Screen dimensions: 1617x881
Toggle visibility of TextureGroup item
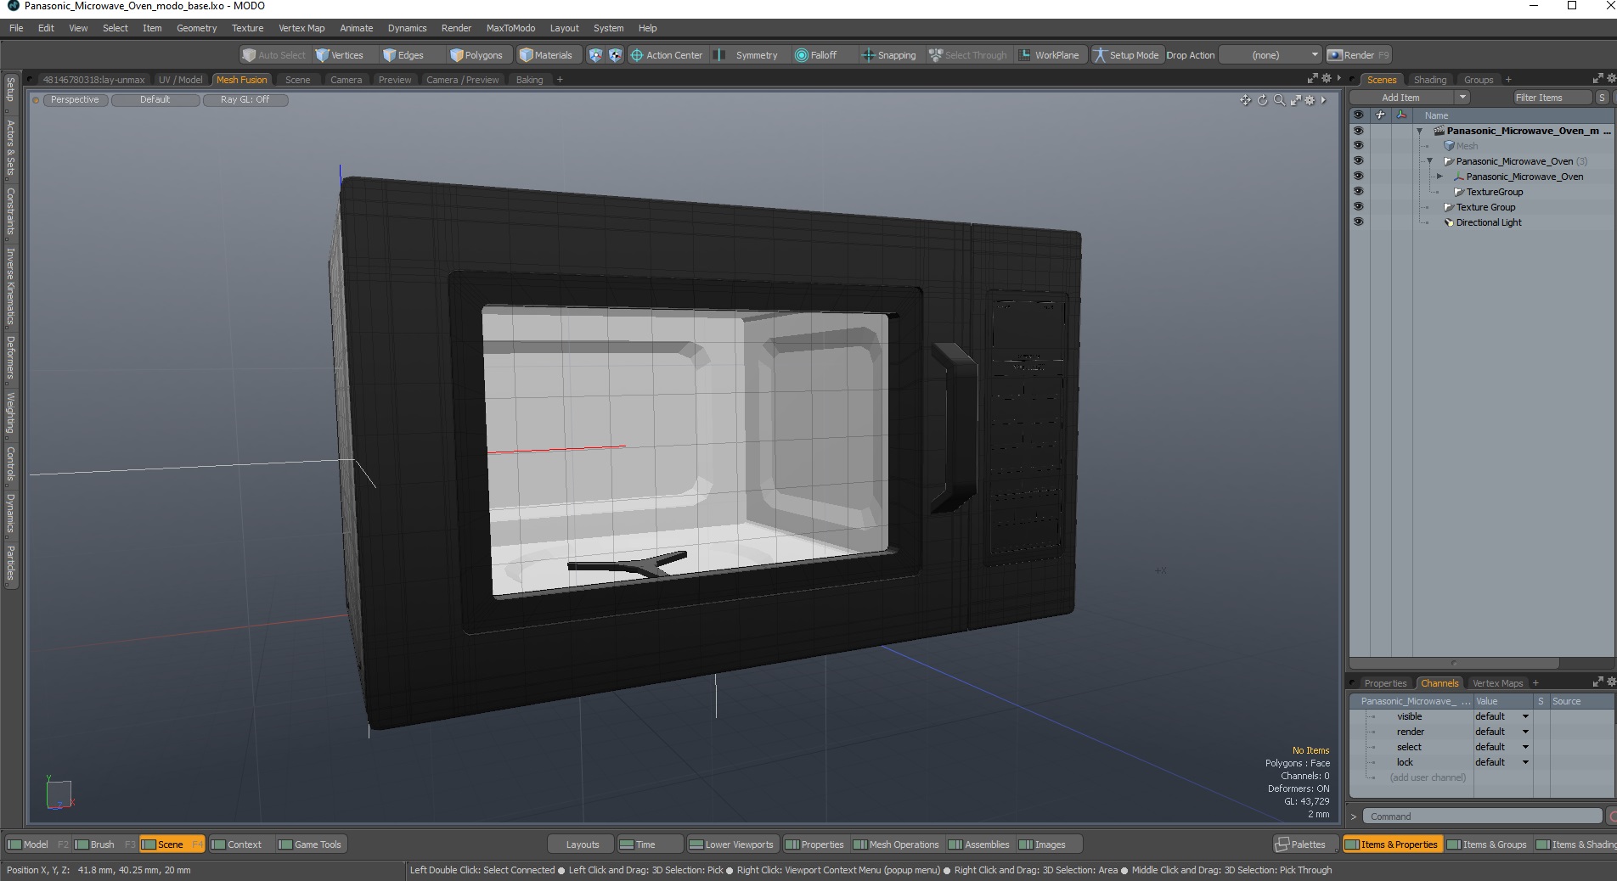point(1358,192)
